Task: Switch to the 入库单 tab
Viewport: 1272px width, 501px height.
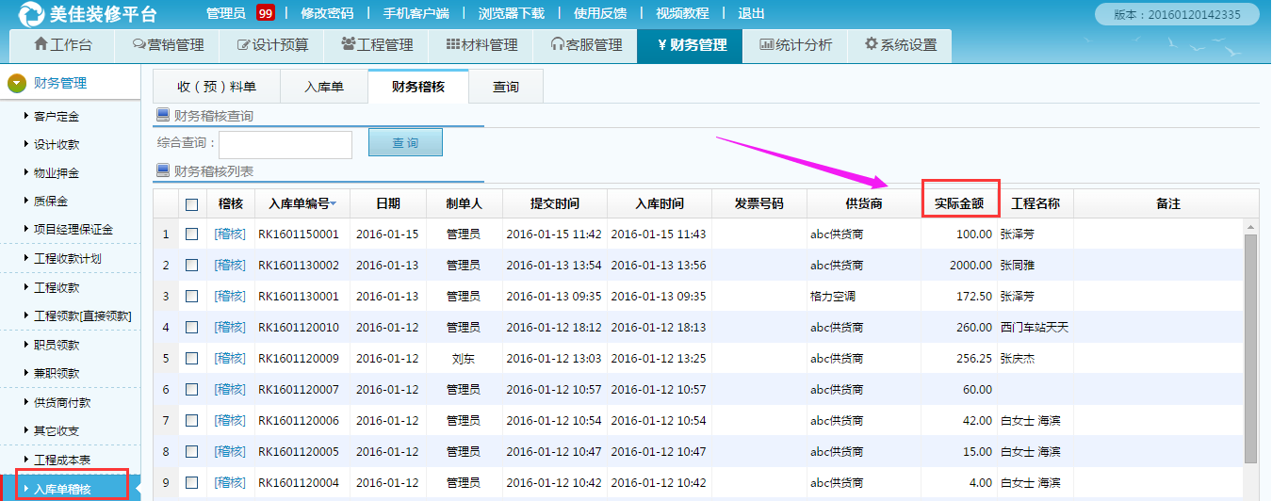Action: (323, 87)
